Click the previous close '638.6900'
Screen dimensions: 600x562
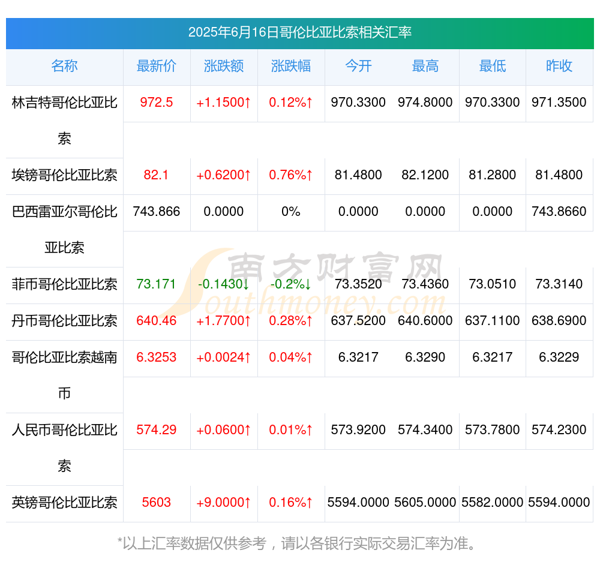tap(559, 321)
